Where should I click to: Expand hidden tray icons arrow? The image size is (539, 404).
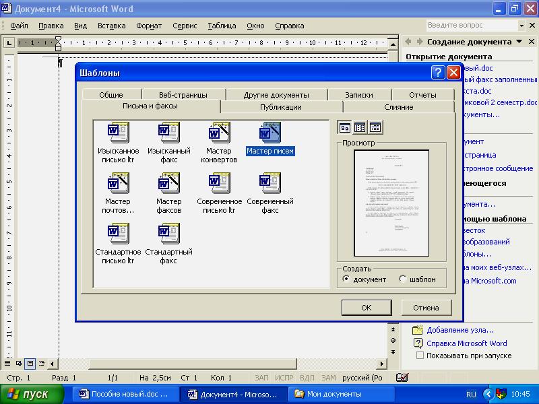(487, 394)
